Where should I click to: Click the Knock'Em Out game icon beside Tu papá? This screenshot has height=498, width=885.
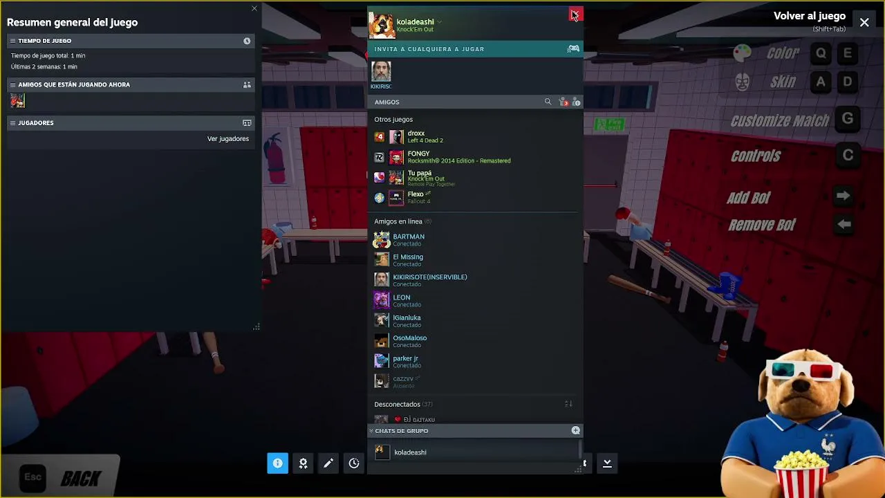(379, 178)
